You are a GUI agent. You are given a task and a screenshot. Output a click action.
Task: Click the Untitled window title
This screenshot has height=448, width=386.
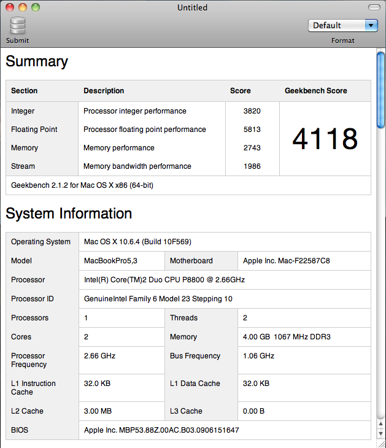192,7
